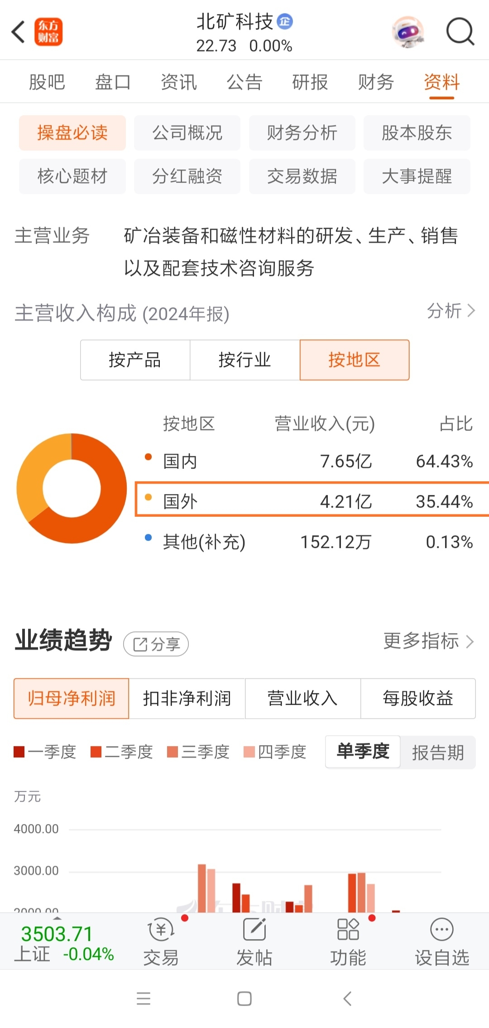Switch to the 股吧 tab

47,82
